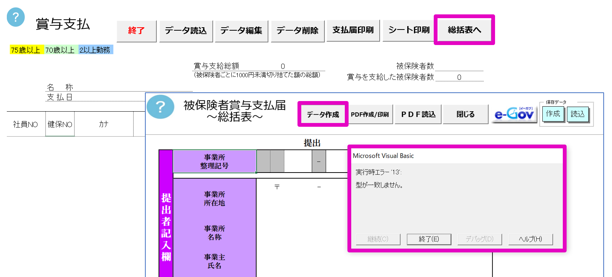Click PDF作成/印刷 button
Viewport: 612px width, 277px height.
370,114
